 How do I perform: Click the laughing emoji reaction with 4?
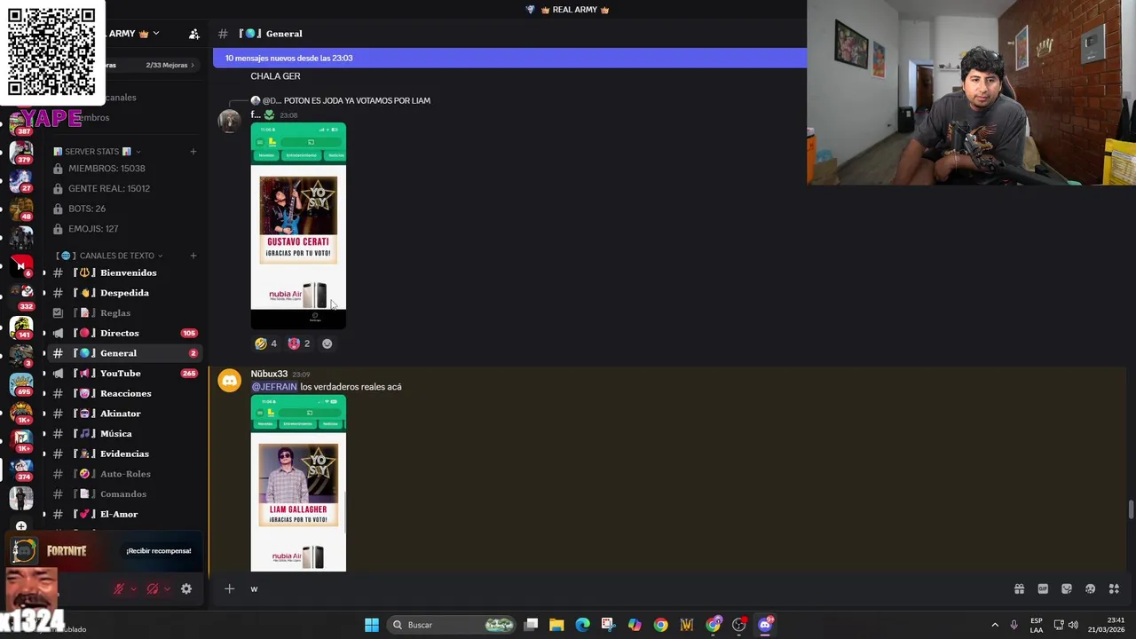(265, 343)
